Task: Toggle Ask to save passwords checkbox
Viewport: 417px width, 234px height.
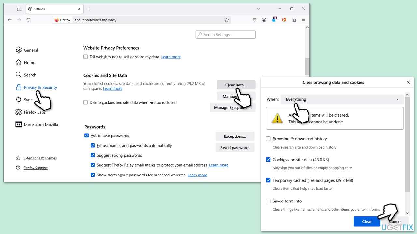Action: tap(86, 136)
